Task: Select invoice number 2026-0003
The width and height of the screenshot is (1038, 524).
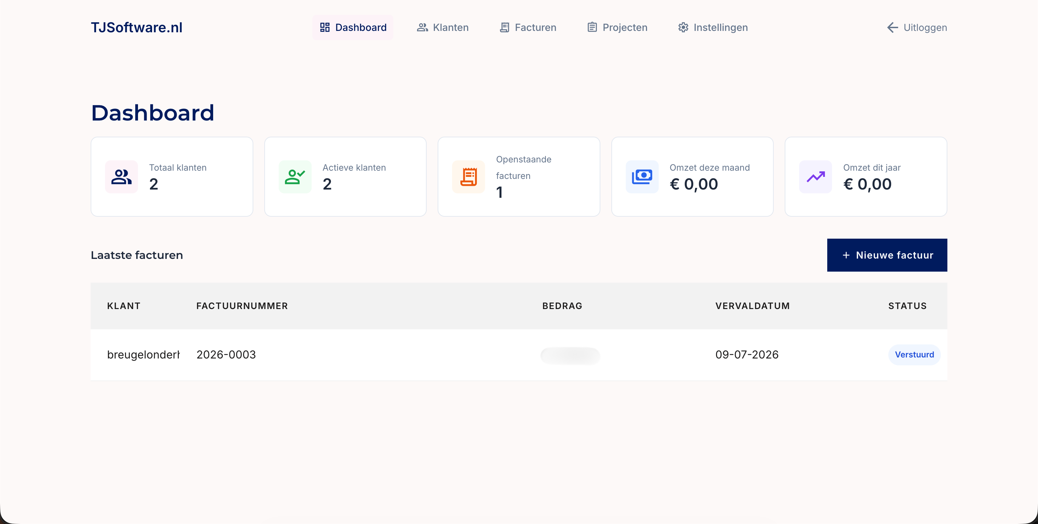Action: pyautogui.click(x=226, y=355)
